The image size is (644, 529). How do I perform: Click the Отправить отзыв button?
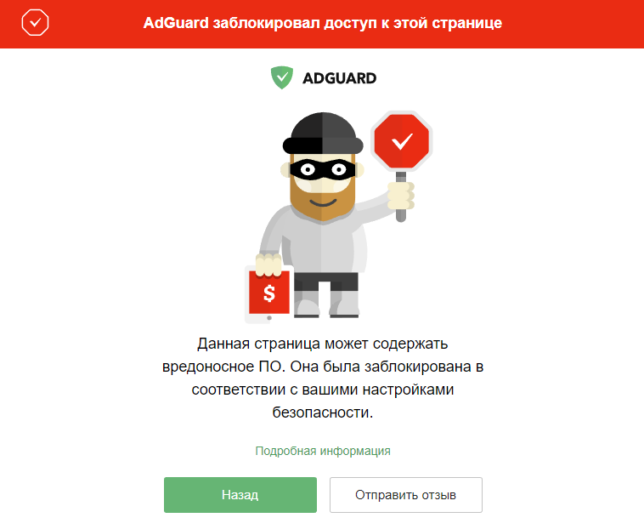click(406, 495)
